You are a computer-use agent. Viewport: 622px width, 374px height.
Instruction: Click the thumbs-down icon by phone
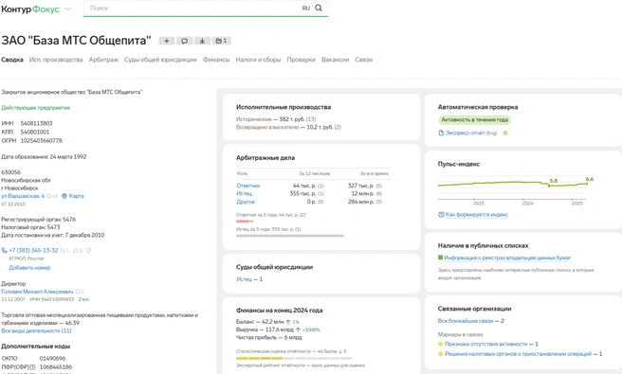[88, 250]
